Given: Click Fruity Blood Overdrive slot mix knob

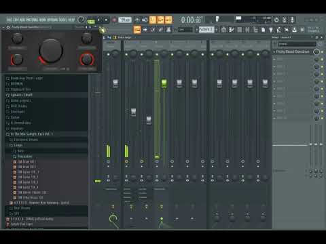Looking at the screenshot, I should tap(316, 52).
